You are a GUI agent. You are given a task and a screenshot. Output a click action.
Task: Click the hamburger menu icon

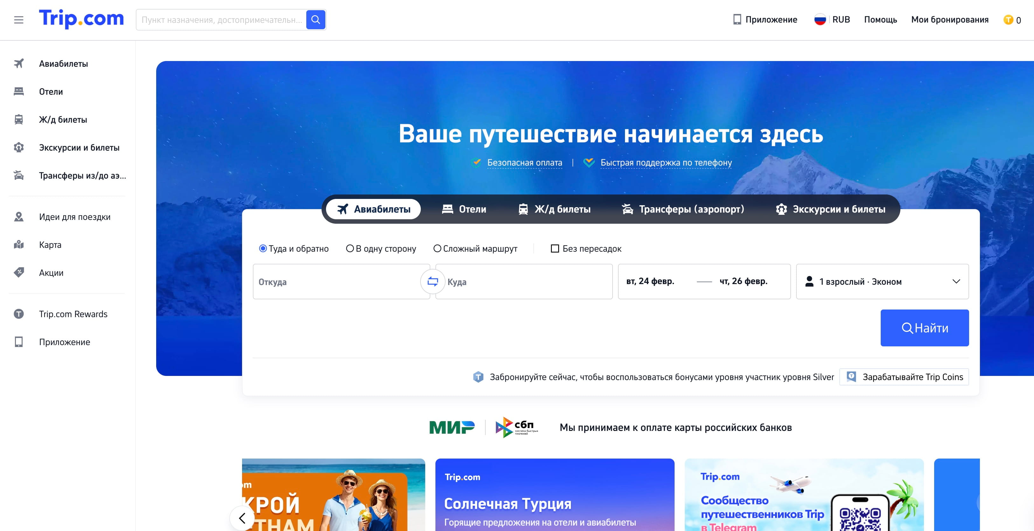point(18,20)
